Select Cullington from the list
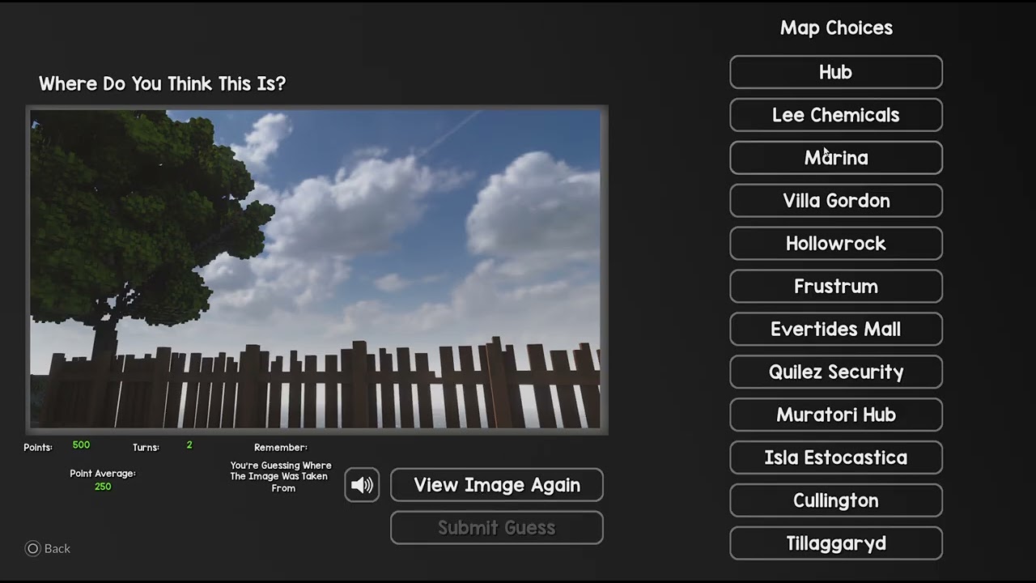Image resolution: width=1036 pixels, height=583 pixels. coord(836,501)
